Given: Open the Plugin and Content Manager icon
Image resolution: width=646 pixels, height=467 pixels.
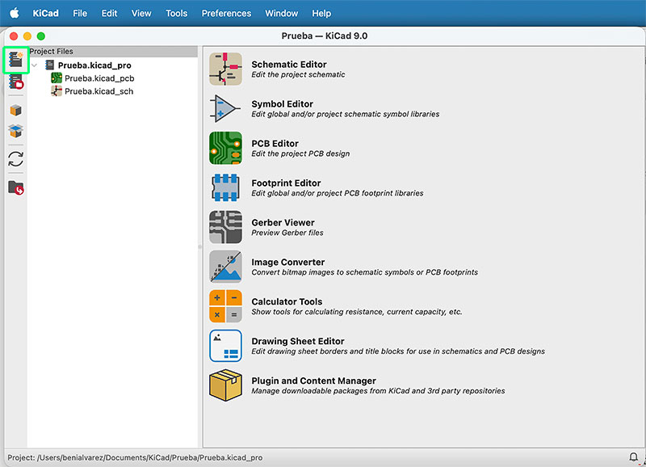Looking at the screenshot, I should (x=225, y=385).
